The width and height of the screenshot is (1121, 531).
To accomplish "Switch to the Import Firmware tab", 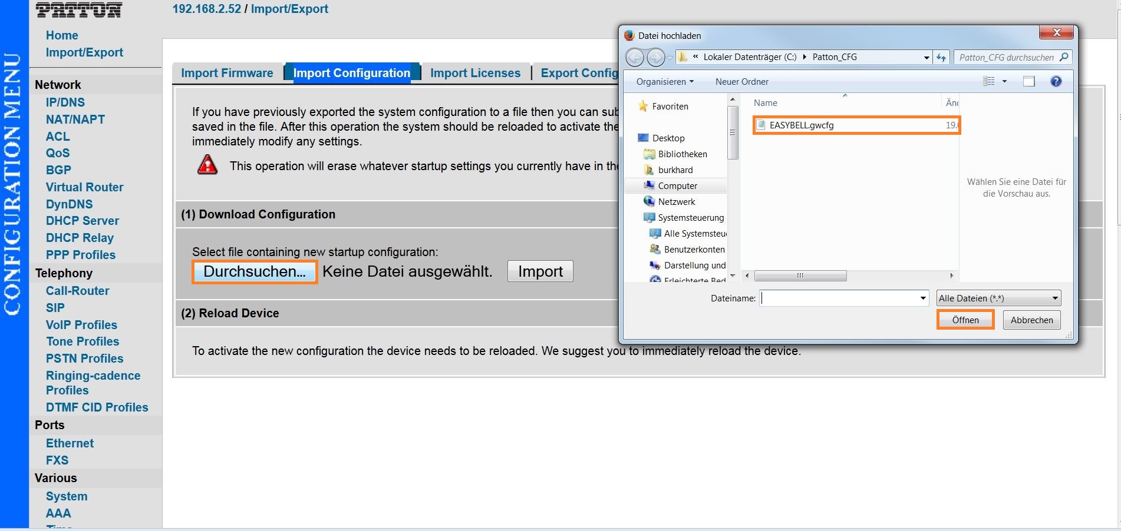I will (226, 72).
